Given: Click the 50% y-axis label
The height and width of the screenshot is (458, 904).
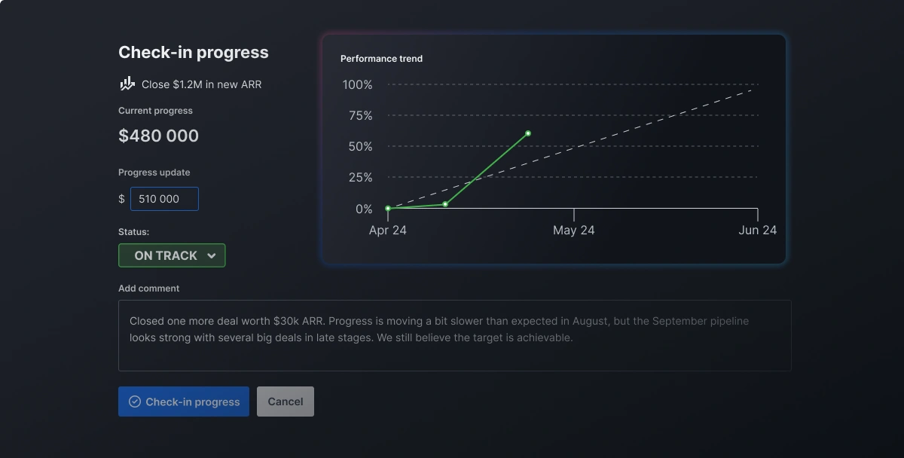Looking at the screenshot, I should click(360, 147).
